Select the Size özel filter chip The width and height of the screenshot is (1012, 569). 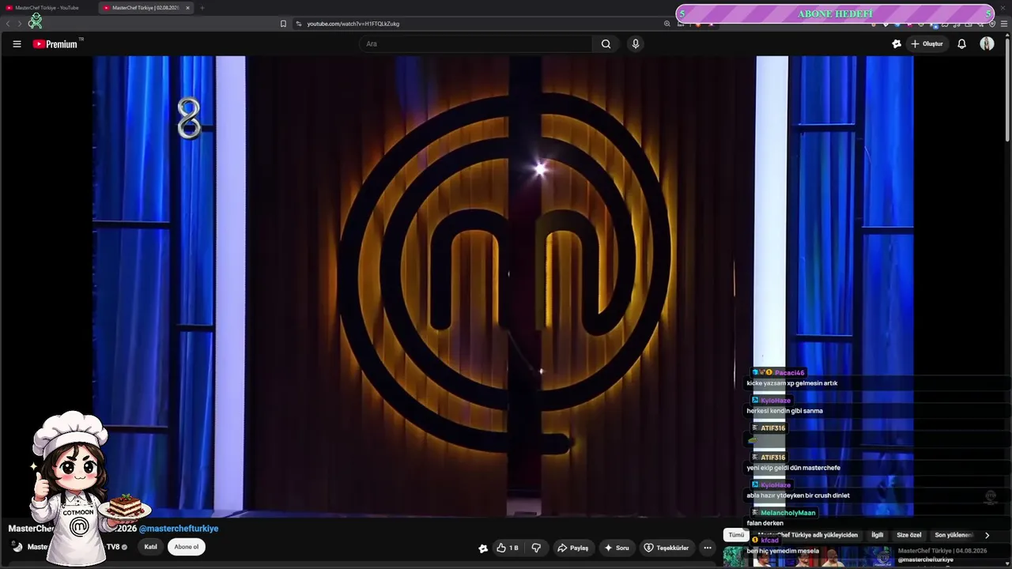point(908,535)
